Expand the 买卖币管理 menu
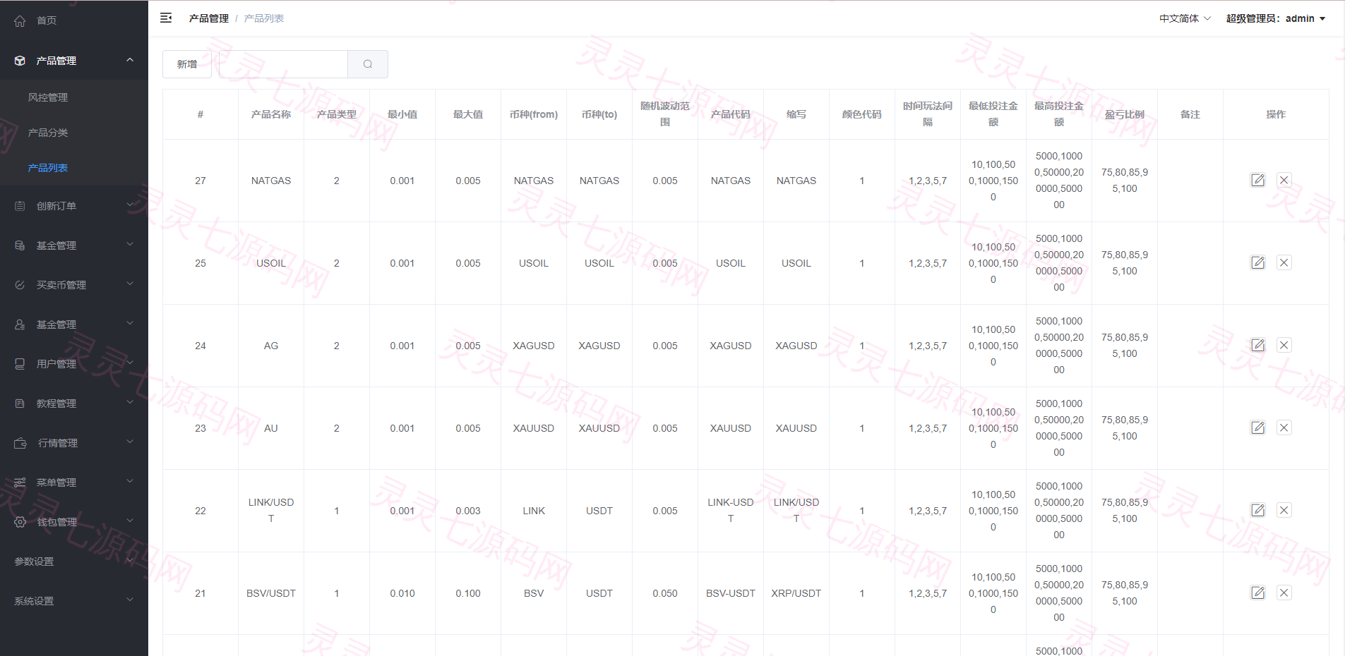This screenshot has height=656, width=1345. [x=74, y=285]
